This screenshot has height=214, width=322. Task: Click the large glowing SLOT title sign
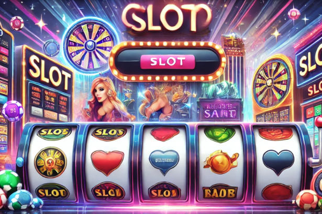coord(166,17)
